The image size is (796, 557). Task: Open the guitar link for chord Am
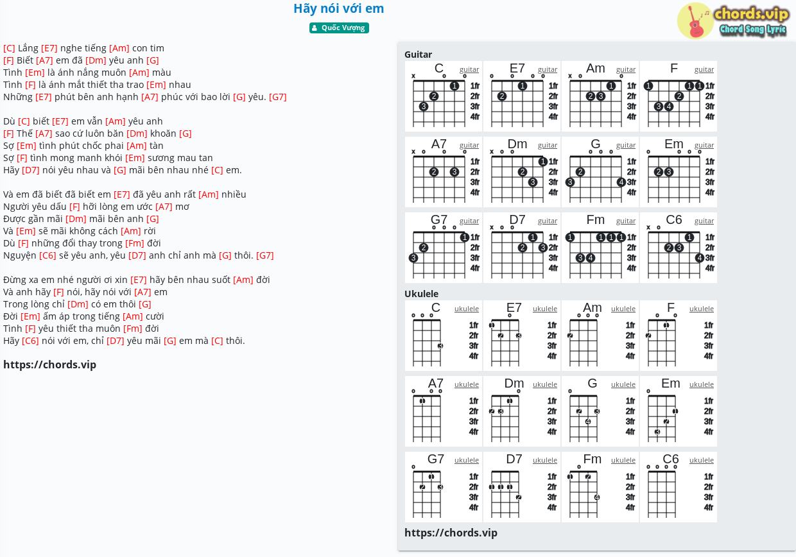(x=626, y=69)
